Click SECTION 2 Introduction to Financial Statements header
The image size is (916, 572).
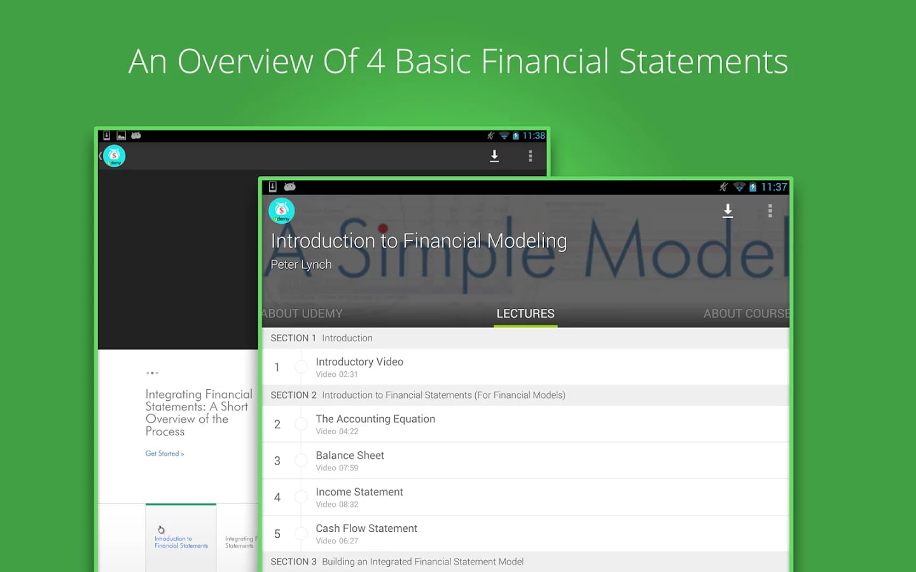click(x=525, y=395)
